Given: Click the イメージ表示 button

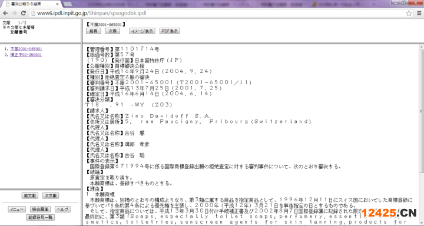Looking at the screenshot, I should (x=143, y=31).
